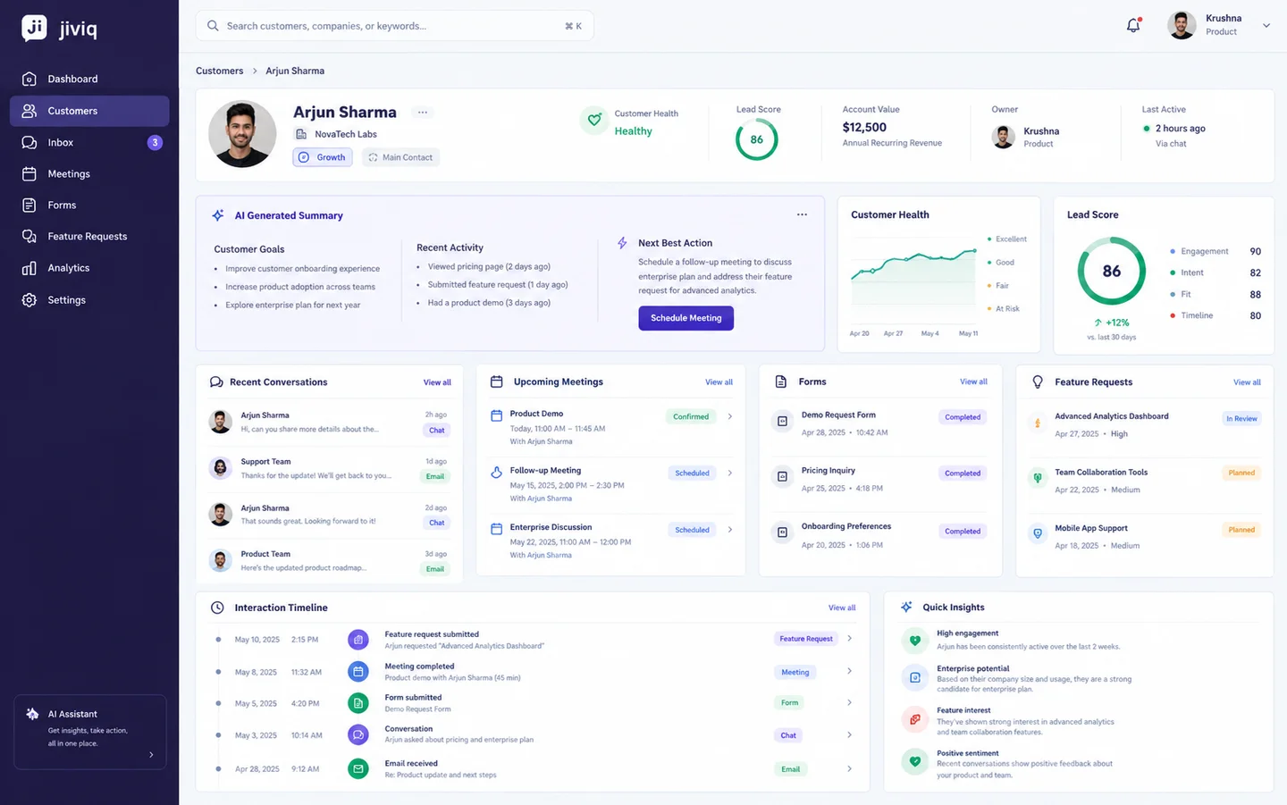The height and width of the screenshot is (805, 1287).
Task: Click the Schedule Meeting button
Action: click(686, 318)
